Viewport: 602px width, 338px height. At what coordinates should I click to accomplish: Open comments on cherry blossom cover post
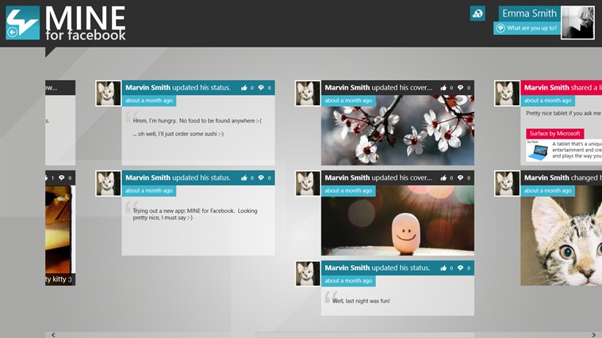tap(460, 88)
